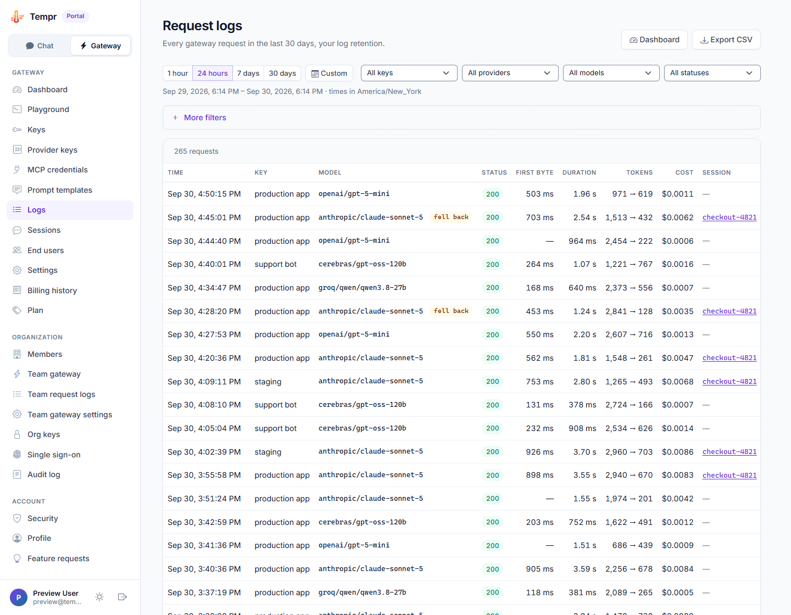The width and height of the screenshot is (791, 615).
Task: Open the All statuses dropdown
Action: tap(712, 73)
